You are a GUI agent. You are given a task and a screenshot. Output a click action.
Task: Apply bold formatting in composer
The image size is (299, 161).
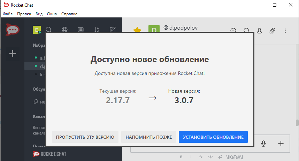click(181, 157)
